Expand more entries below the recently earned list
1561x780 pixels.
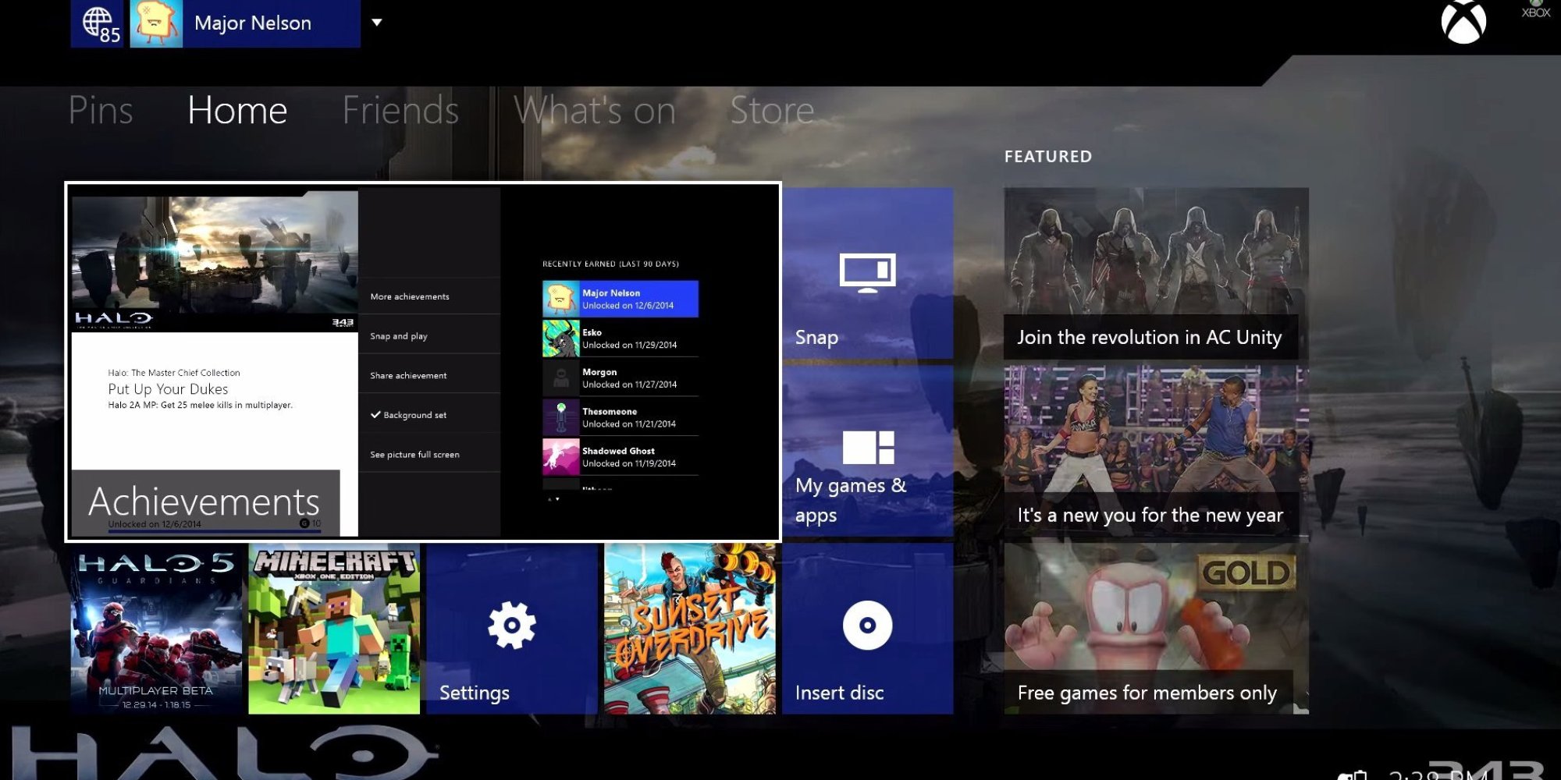[x=556, y=499]
